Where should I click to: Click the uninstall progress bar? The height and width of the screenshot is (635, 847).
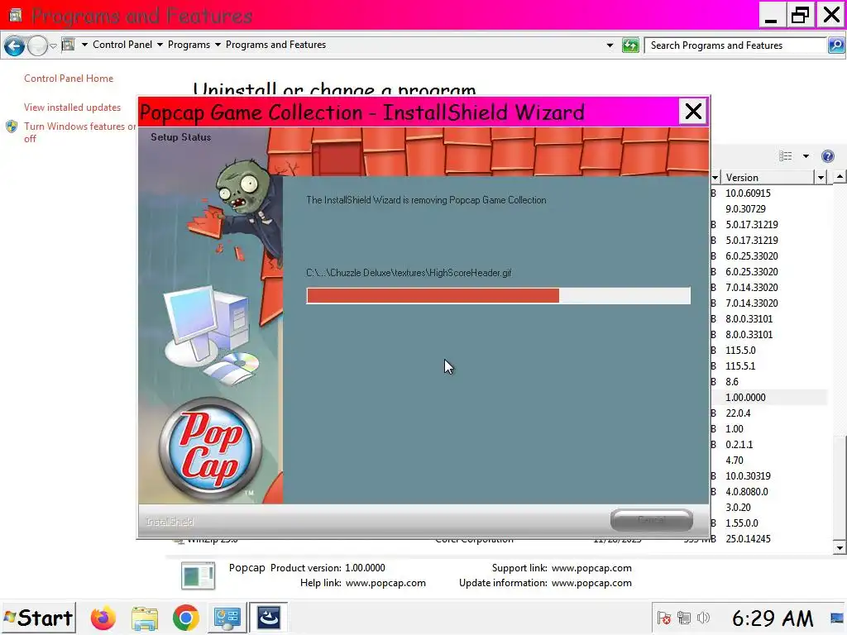click(498, 296)
